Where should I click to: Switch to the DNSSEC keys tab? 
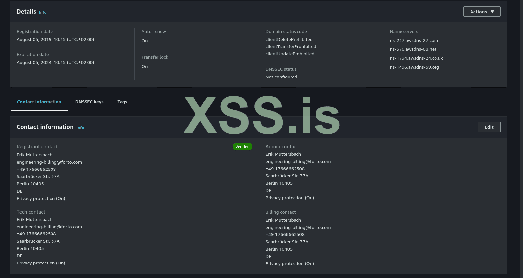point(89,102)
